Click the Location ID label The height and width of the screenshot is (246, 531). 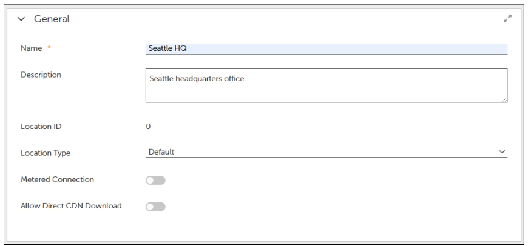pyautogui.click(x=41, y=127)
